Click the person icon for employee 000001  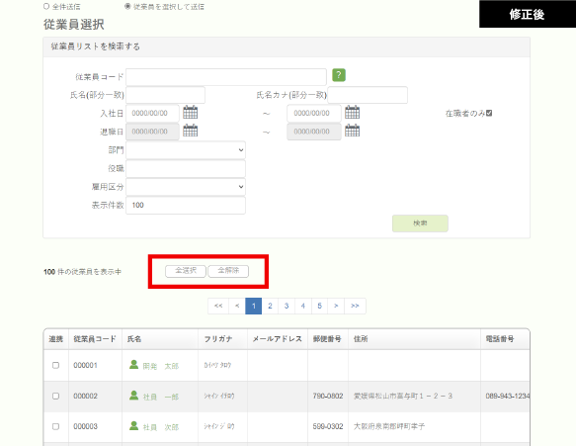pyautogui.click(x=133, y=364)
